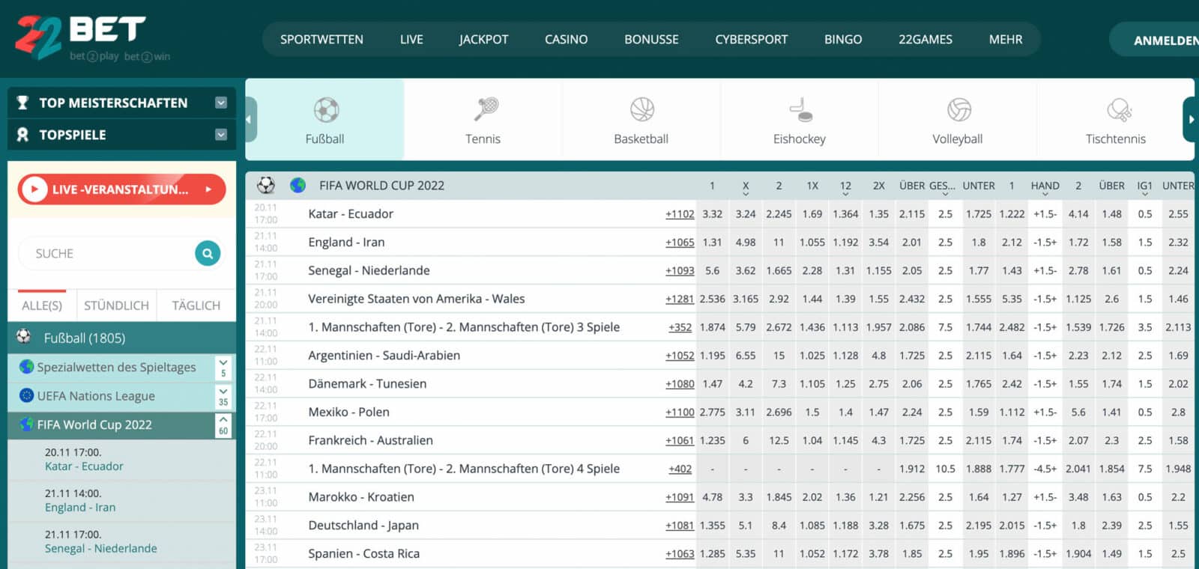Screen dimensions: 1199x569
Task: Switch to the Täglich tab
Action: pyautogui.click(x=196, y=305)
